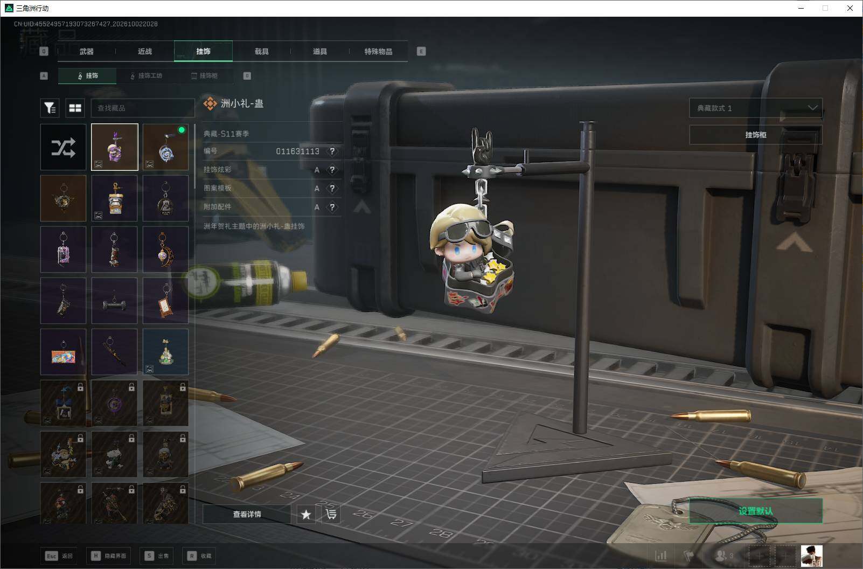Switch to the 载具 tab
This screenshot has height=569, width=863.
262,51
